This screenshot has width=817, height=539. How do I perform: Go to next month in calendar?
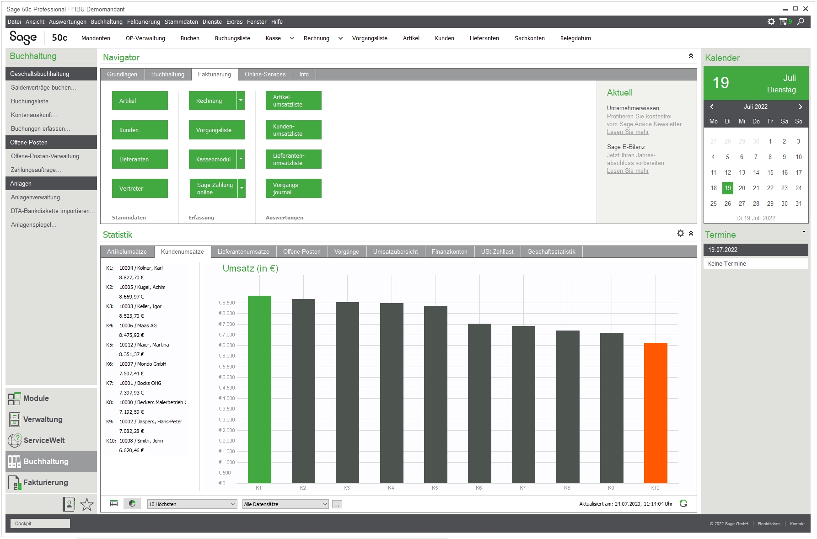coord(800,107)
